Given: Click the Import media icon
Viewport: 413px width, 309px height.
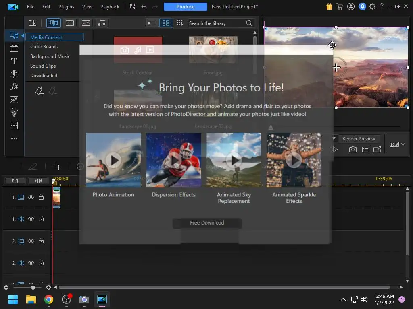Looking at the screenshot, I should point(33,23).
